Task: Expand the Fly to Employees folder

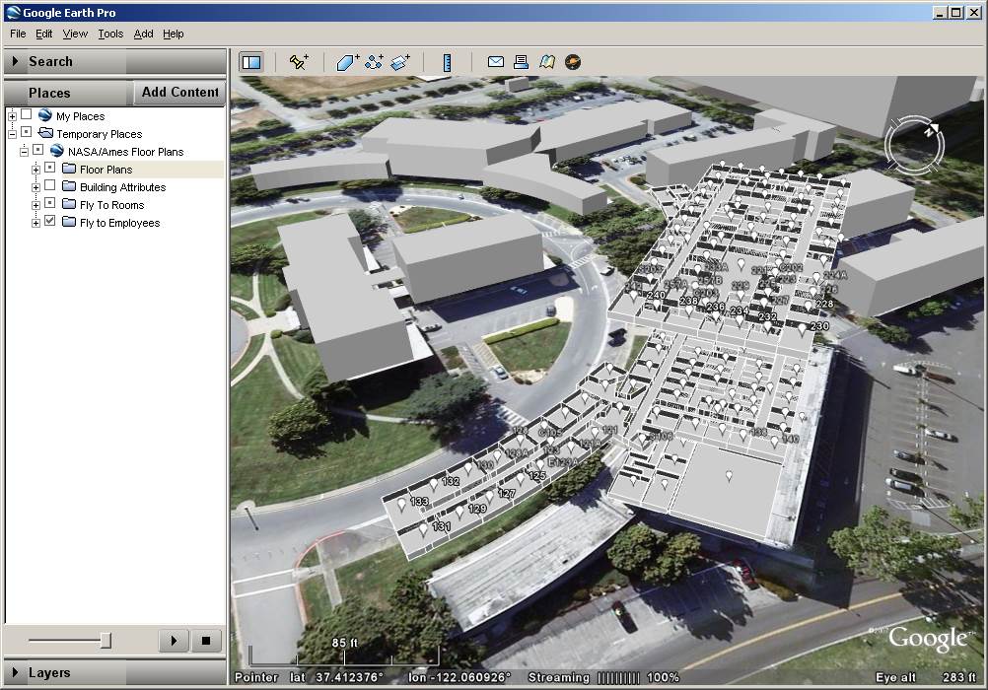Action: [35, 223]
